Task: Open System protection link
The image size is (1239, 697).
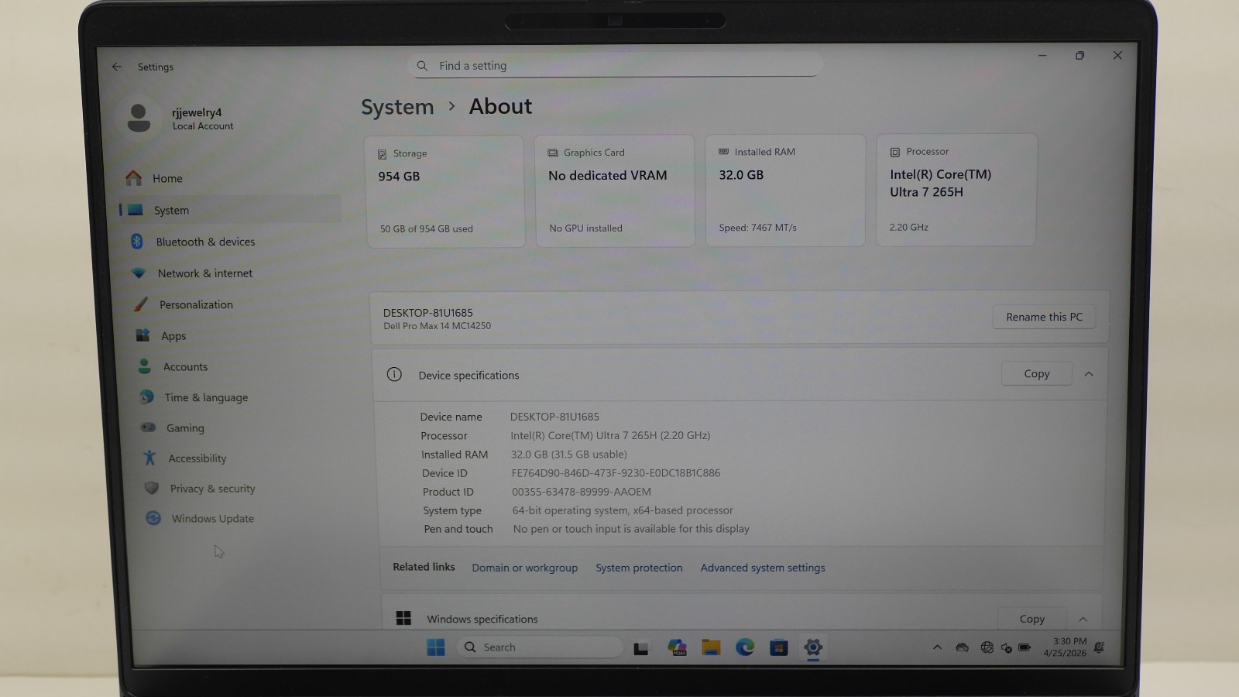Action: pyautogui.click(x=639, y=568)
